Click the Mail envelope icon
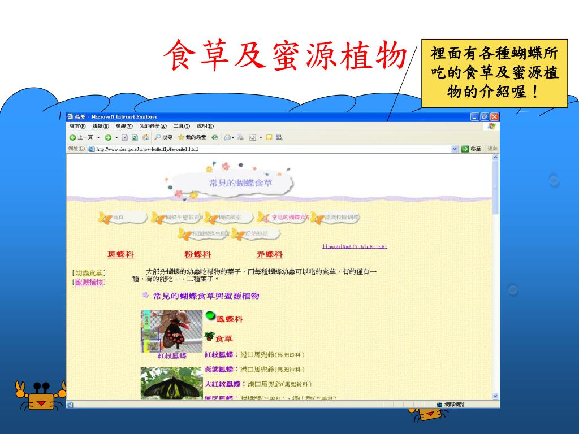 coord(227,138)
